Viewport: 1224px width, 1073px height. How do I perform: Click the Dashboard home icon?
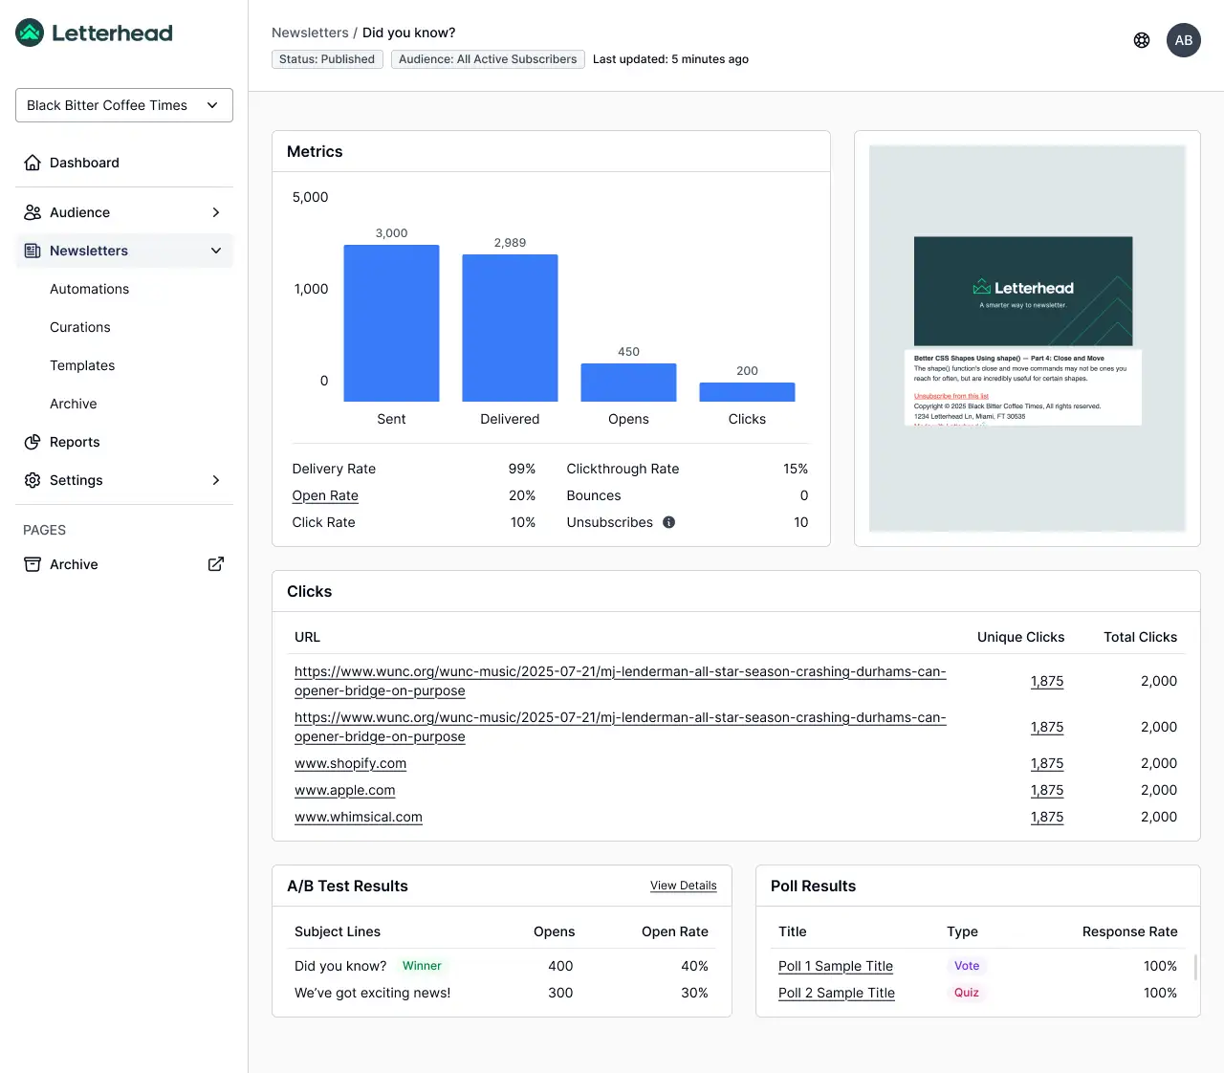(x=33, y=163)
